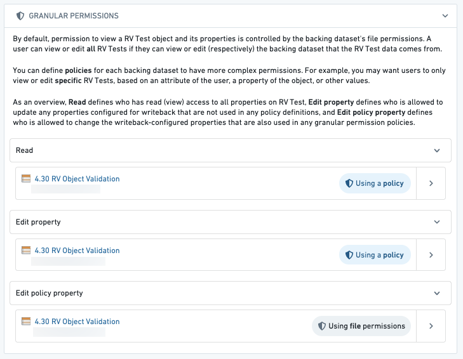The height and width of the screenshot is (359, 463).
Task: Click dataset table icon under Edit policy property
Action: 26,321
